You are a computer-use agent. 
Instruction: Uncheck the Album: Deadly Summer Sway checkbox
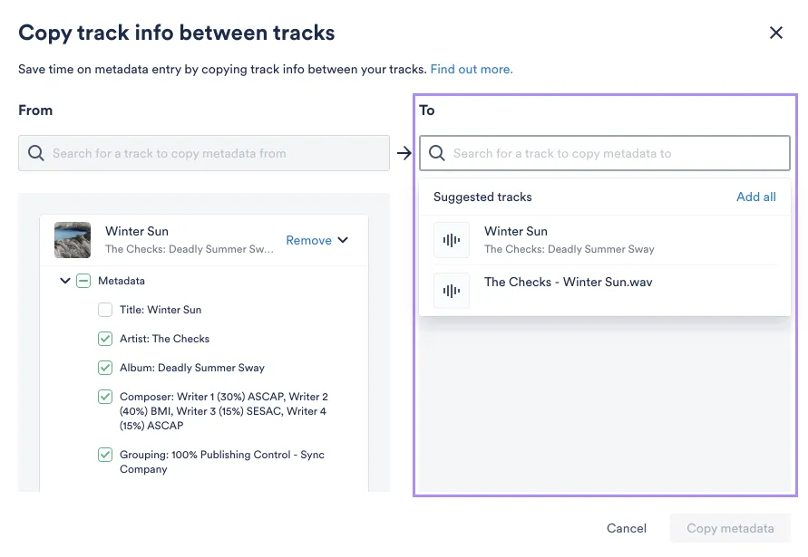click(x=105, y=368)
